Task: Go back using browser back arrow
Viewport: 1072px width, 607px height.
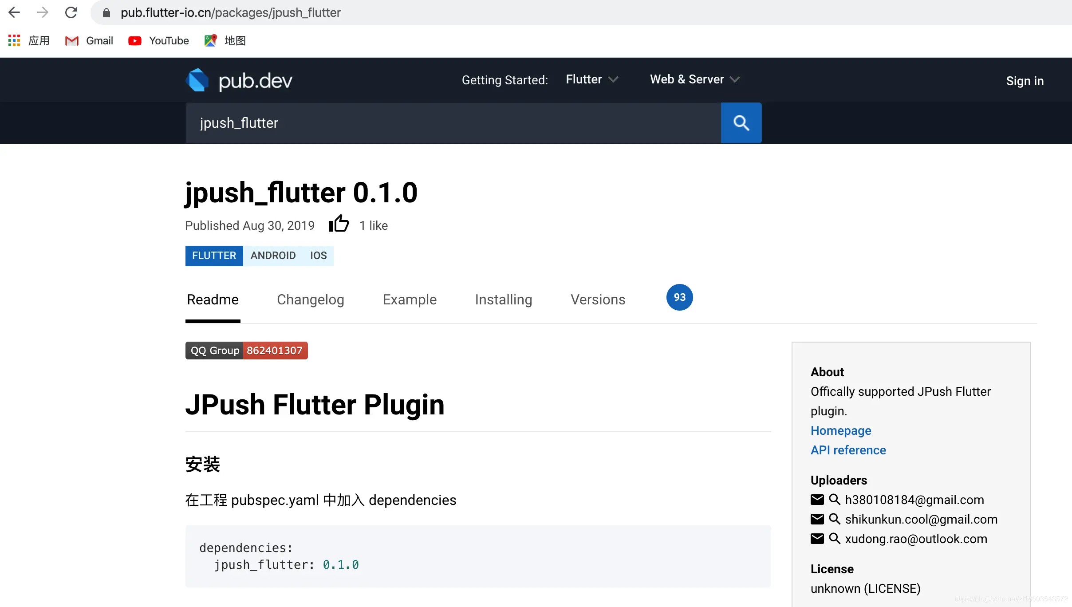Action: click(14, 12)
